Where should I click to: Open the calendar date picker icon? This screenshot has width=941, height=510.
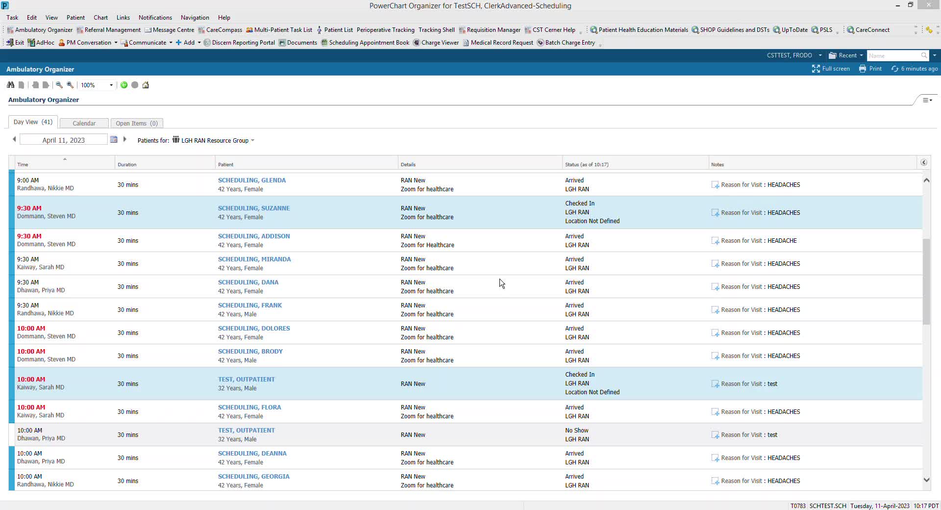pos(114,139)
